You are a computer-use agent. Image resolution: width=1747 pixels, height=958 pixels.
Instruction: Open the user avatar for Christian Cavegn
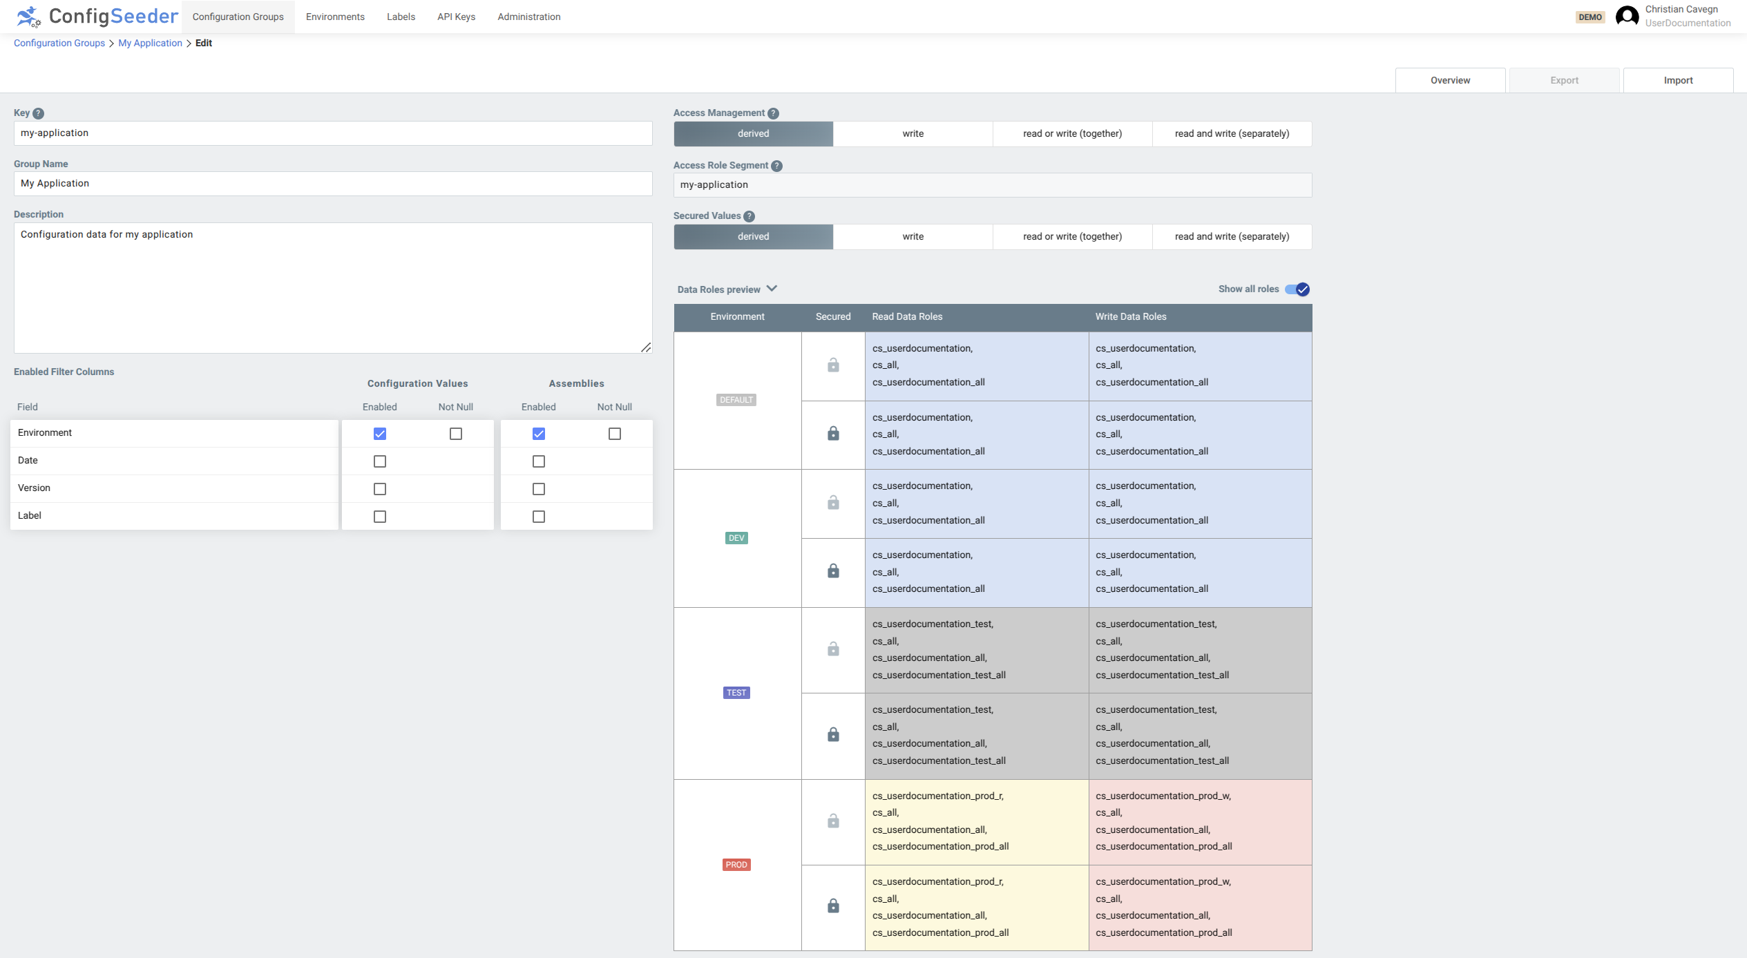(1627, 16)
